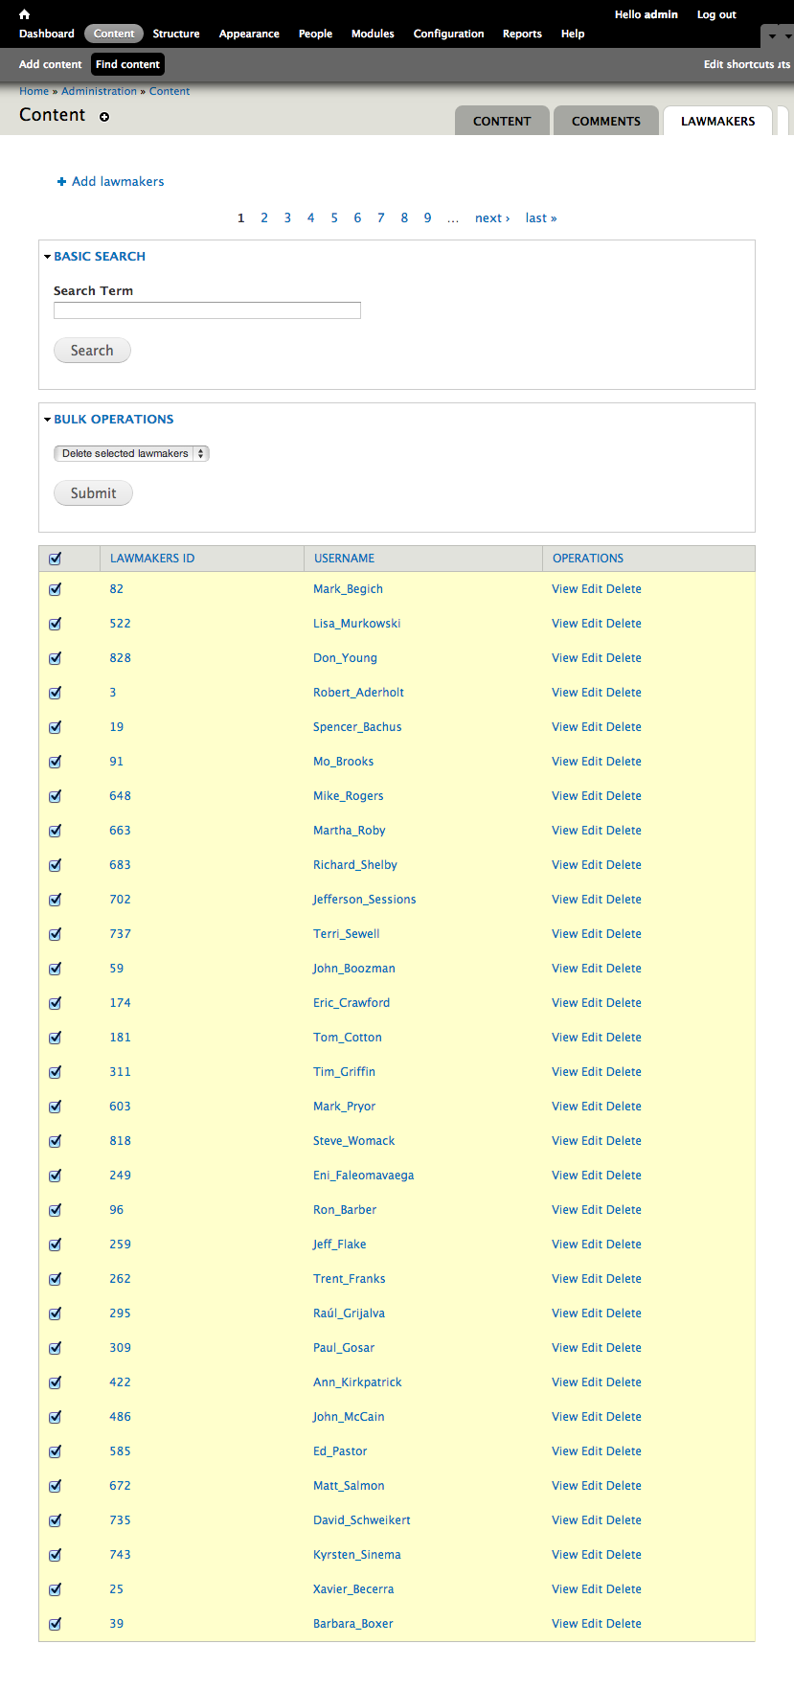Switch to the COMMENTS tab

click(x=606, y=121)
